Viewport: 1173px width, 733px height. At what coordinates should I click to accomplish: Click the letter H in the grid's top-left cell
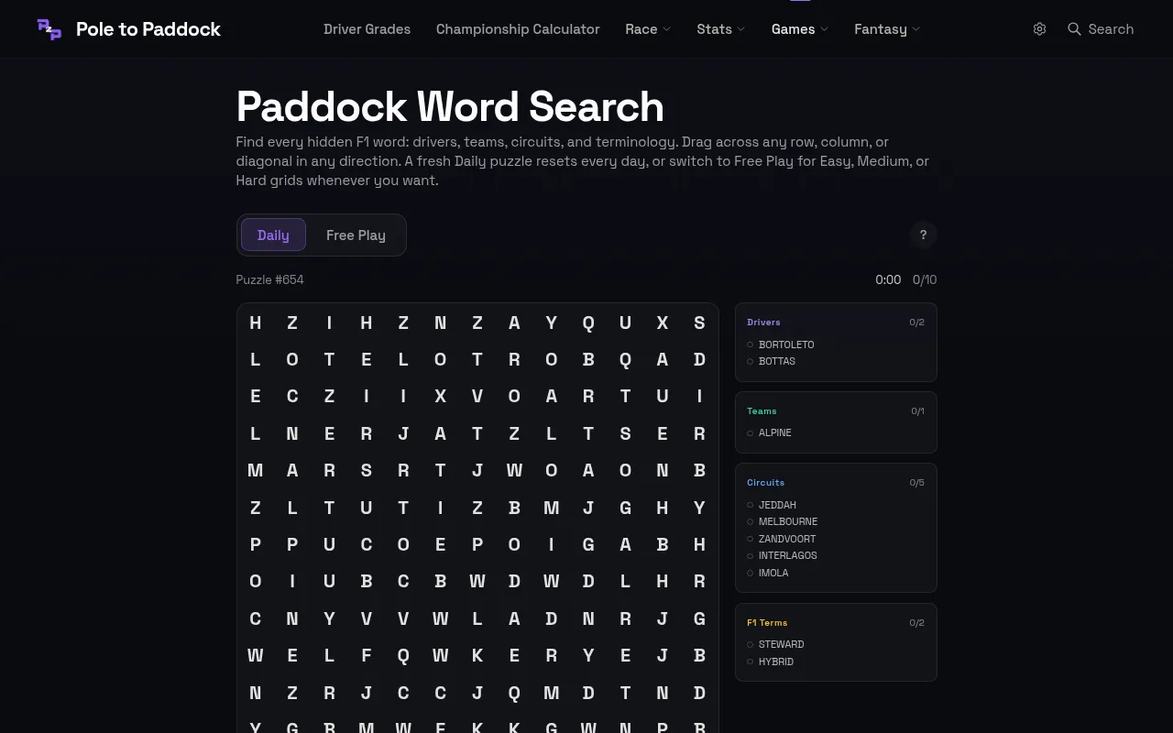pos(256,323)
